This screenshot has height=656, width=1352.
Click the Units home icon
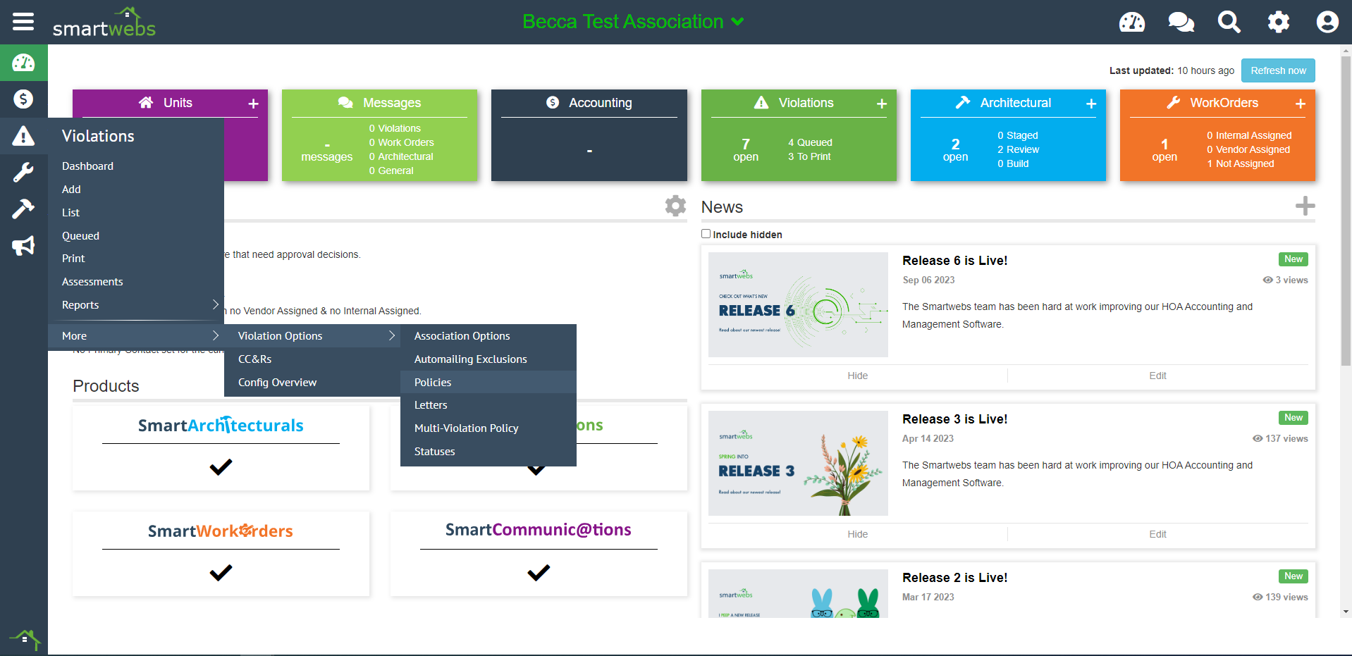(146, 103)
